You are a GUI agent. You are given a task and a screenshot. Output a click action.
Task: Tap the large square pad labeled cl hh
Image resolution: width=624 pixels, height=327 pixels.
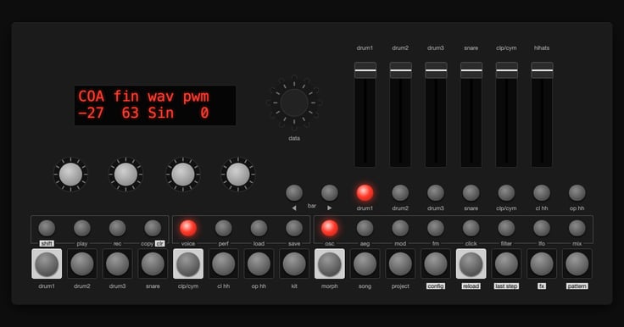224,263
